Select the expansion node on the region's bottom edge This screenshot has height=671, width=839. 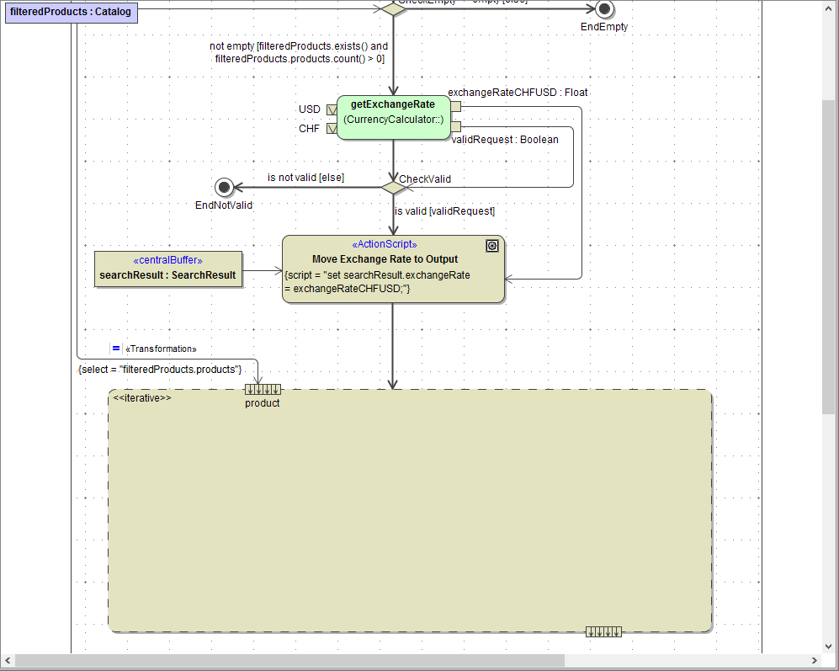pyautogui.click(x=603, y=631)
